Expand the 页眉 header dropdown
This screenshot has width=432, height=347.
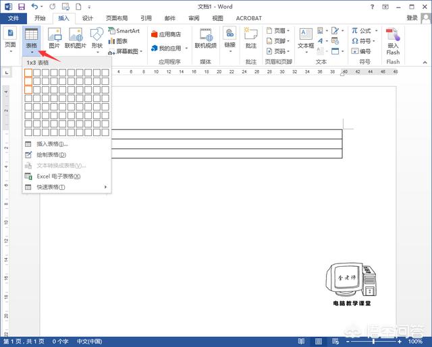(278, 31)
